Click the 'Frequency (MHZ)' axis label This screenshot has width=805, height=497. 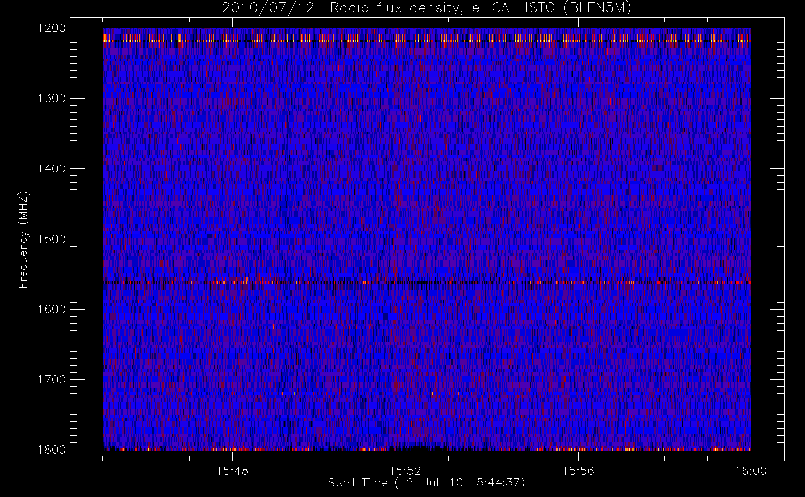point(23,240)
